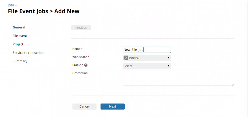The image size is (248, 118).
Task: Click the Workspace dropdown arrow
Action: coord(168,58)
